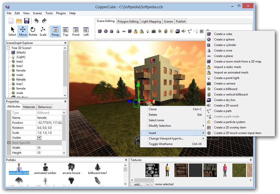Choose Import an animated mesh
The height and width of the screenshot is (194, 280).
[x=240, y=72]
